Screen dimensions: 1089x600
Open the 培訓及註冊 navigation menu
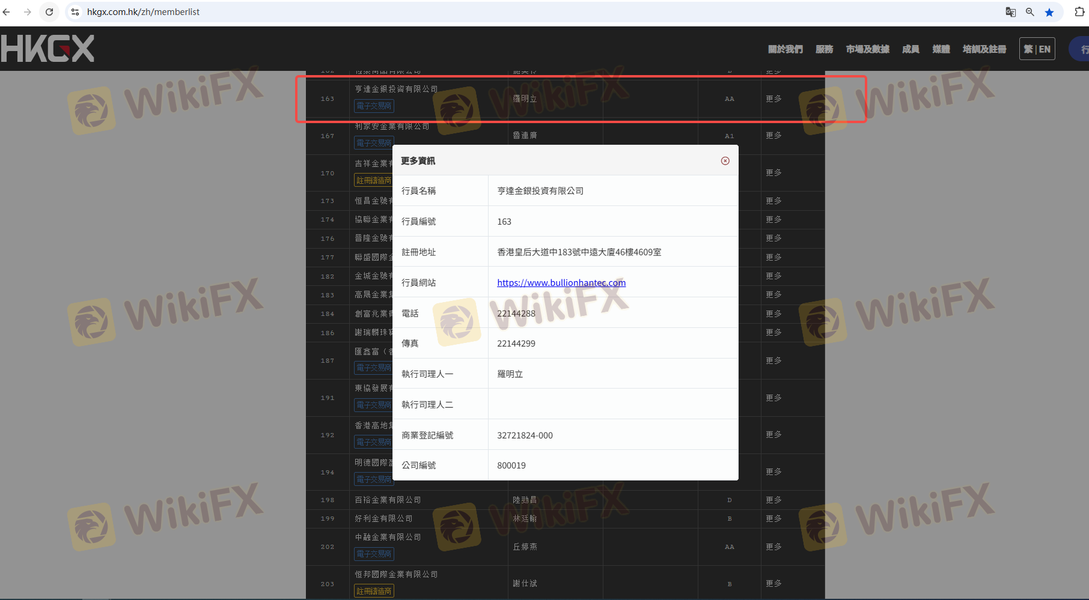click(x=984, y=49)
